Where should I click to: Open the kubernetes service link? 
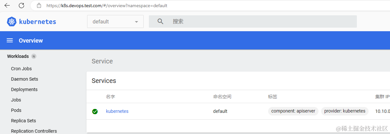pyautogui.click(x=117, y=111)
